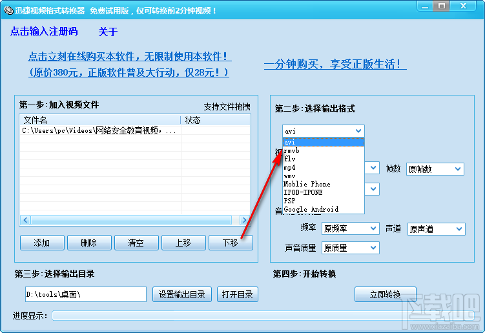Follow the 一分钟购买，享受正版生活 link
The height and width of the screenshot is (333, 485).
335,65
